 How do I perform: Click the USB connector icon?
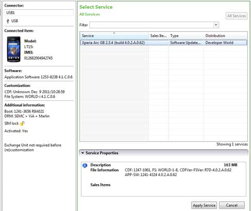tap(8, 21)
